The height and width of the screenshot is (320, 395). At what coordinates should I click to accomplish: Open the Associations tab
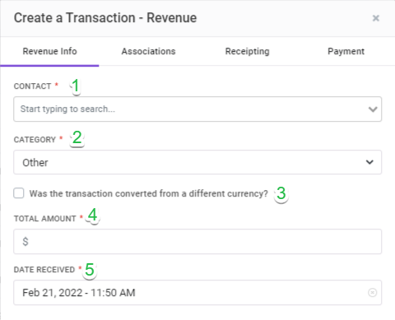tap(148, 51)
